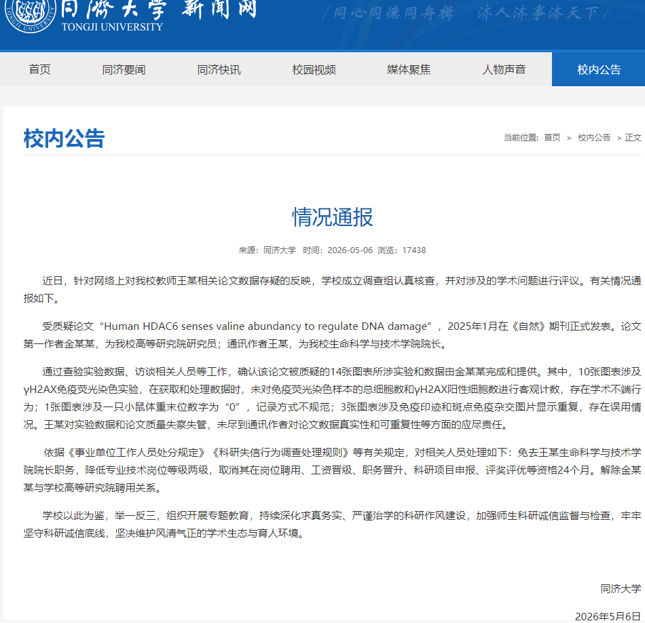Click the signature 同济大学 at article end
Screen dimensions: 645x623
tap(621, 589)
